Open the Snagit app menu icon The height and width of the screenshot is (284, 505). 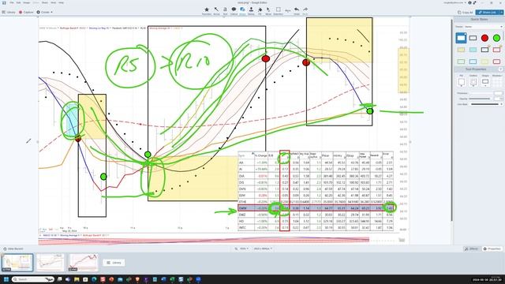[4, 2]
